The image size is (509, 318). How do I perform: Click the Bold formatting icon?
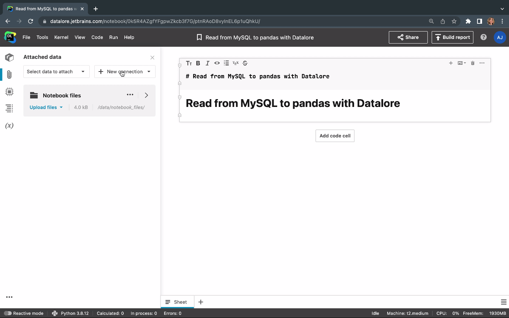(198, 63)
